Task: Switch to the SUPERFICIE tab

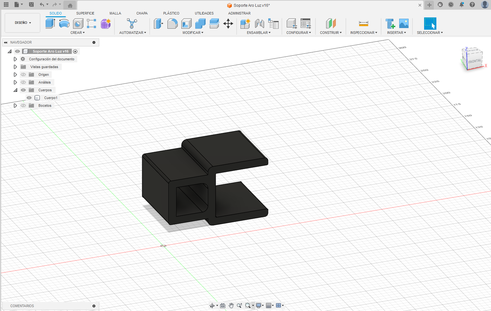Action: [x=85, y=13]
